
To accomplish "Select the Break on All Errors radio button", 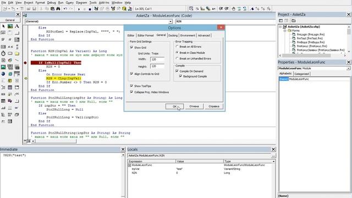I will (x=177, y=46).
